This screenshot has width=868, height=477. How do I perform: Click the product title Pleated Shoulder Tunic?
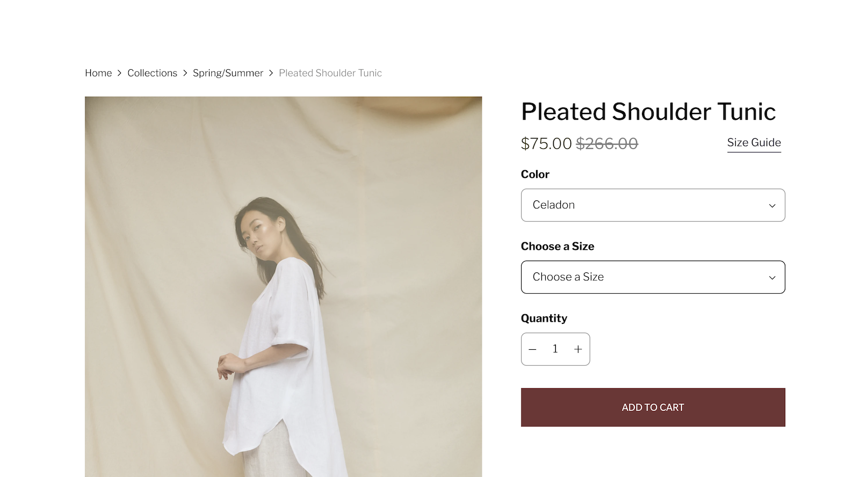point(648,112)
